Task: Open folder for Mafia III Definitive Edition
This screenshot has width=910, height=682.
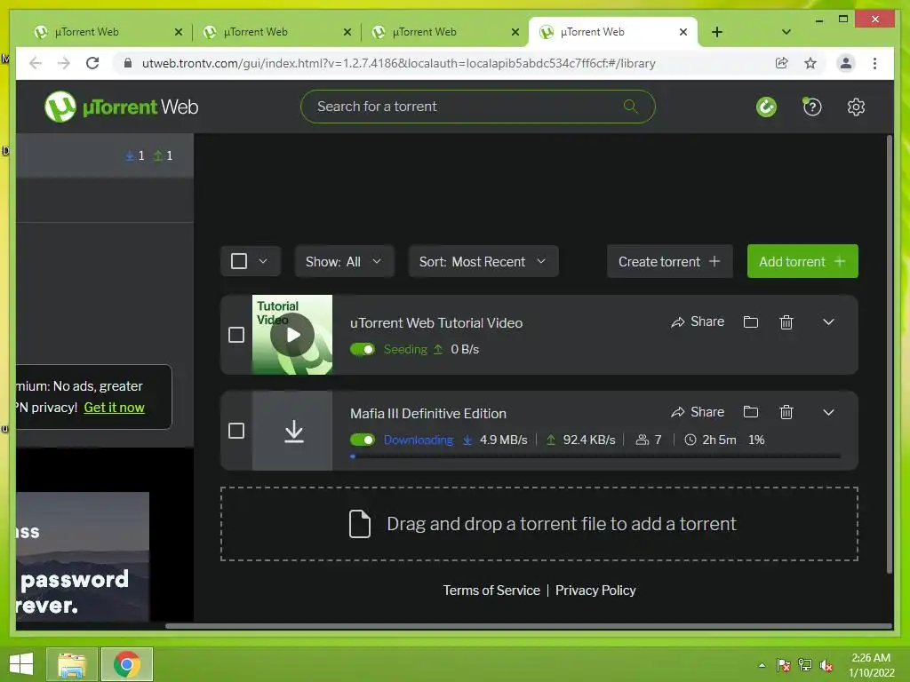Action: pos(750,412)
